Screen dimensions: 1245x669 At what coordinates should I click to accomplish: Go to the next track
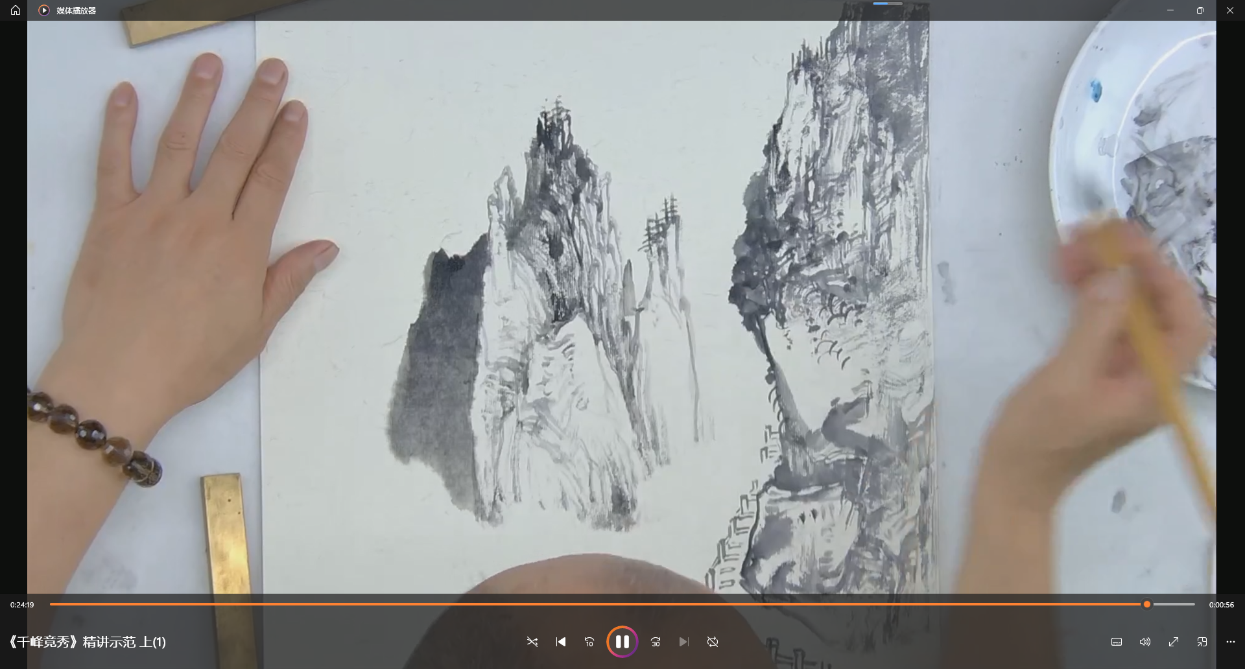pos(684,642)
